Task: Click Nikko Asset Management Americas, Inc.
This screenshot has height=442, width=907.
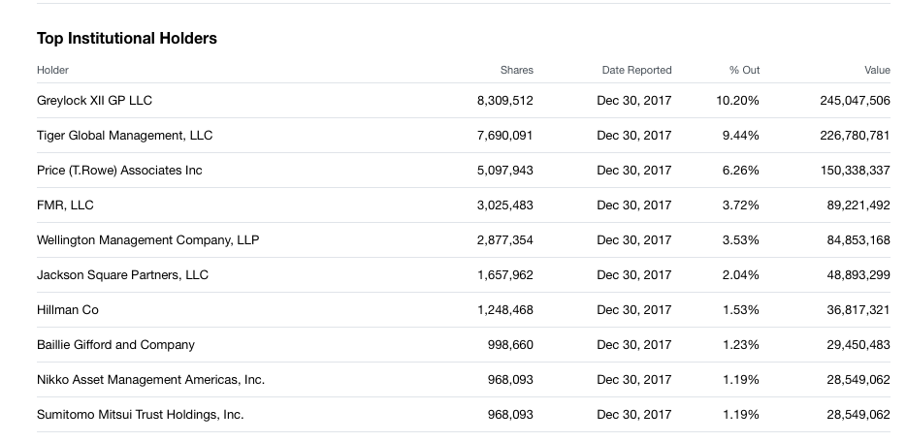Action: tap(150, 380)
